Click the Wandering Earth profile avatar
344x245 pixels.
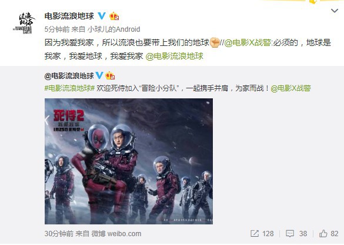[x=24, y=22]
